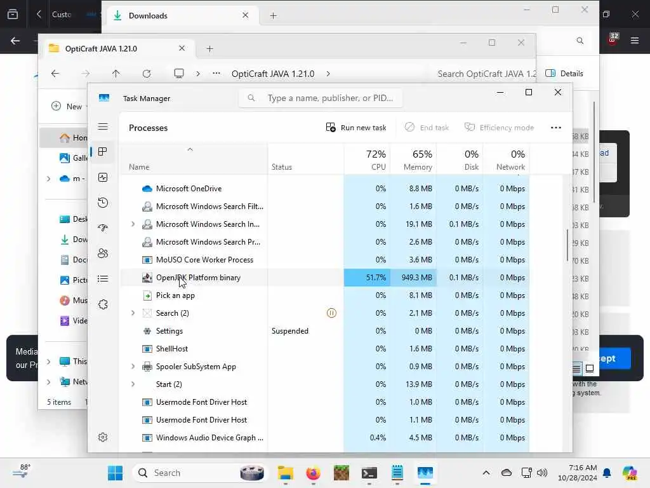Open terminal app from the taskbar
This screenshot has width=650, height=488.
(369, 473)
